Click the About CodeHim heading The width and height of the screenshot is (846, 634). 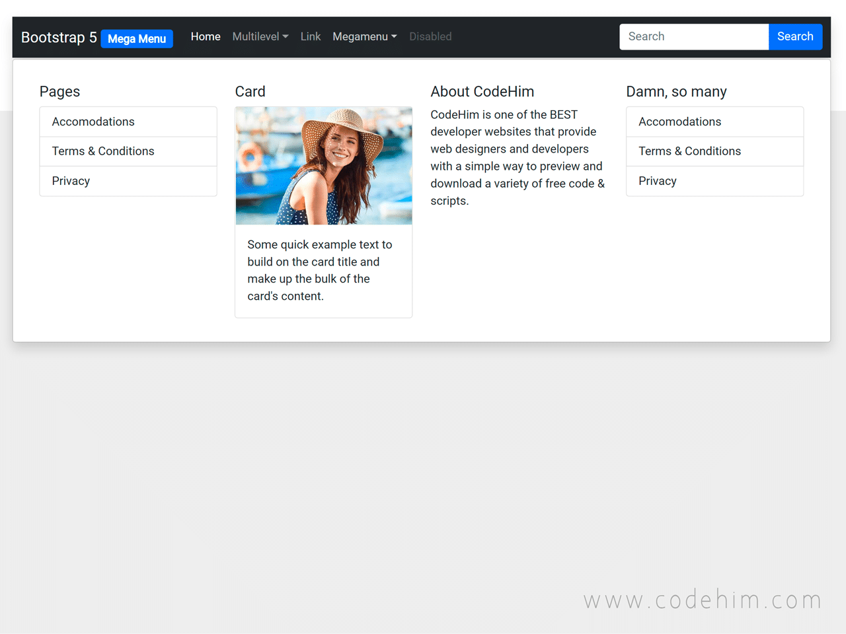tap(482, 91)
